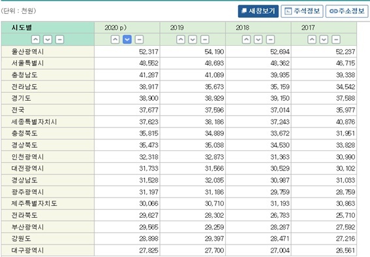Open table in new window with 새창보기

(258, 11)
